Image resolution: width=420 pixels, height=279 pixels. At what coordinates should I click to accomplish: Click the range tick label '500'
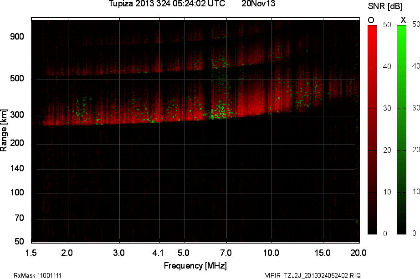[17, 79]
